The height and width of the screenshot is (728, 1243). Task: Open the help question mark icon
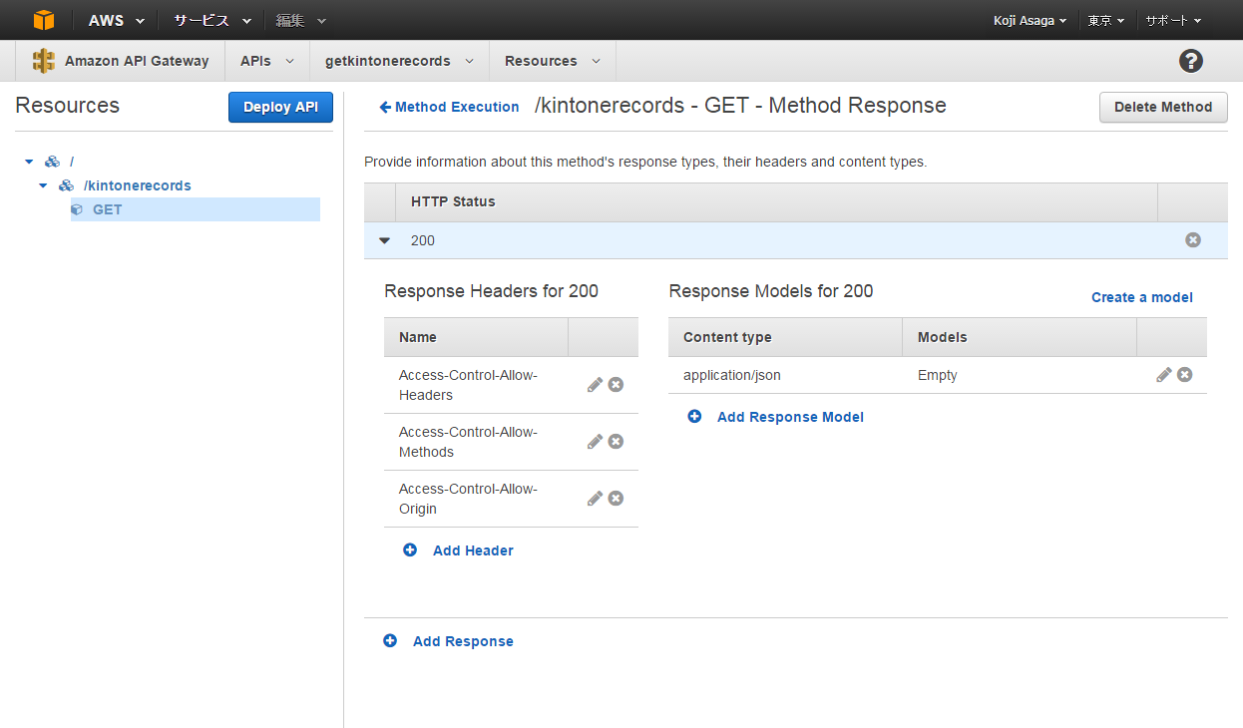coord(1191,61)
